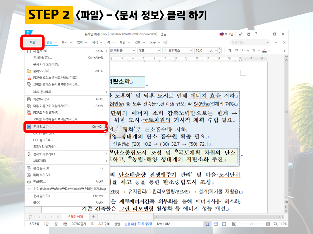Click the 미리 보기 icon
The width and height of the screenshot is (313, 234).
pyautogui.click(x=29, y=175)
